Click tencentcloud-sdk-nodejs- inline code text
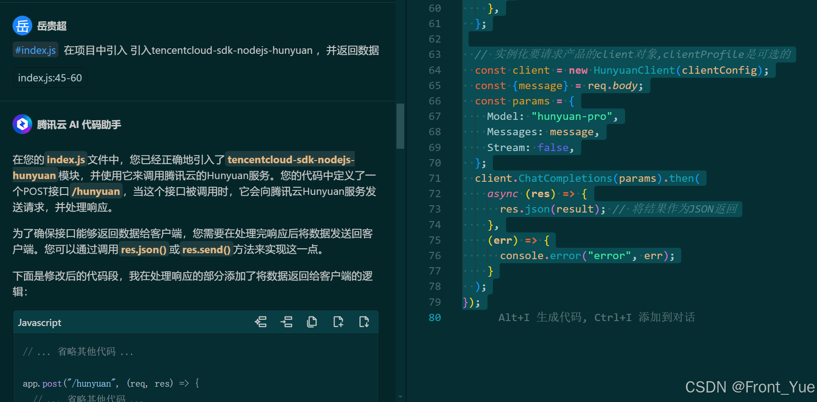Viewport: 817px width, 402px height. [x=291, y=160]
